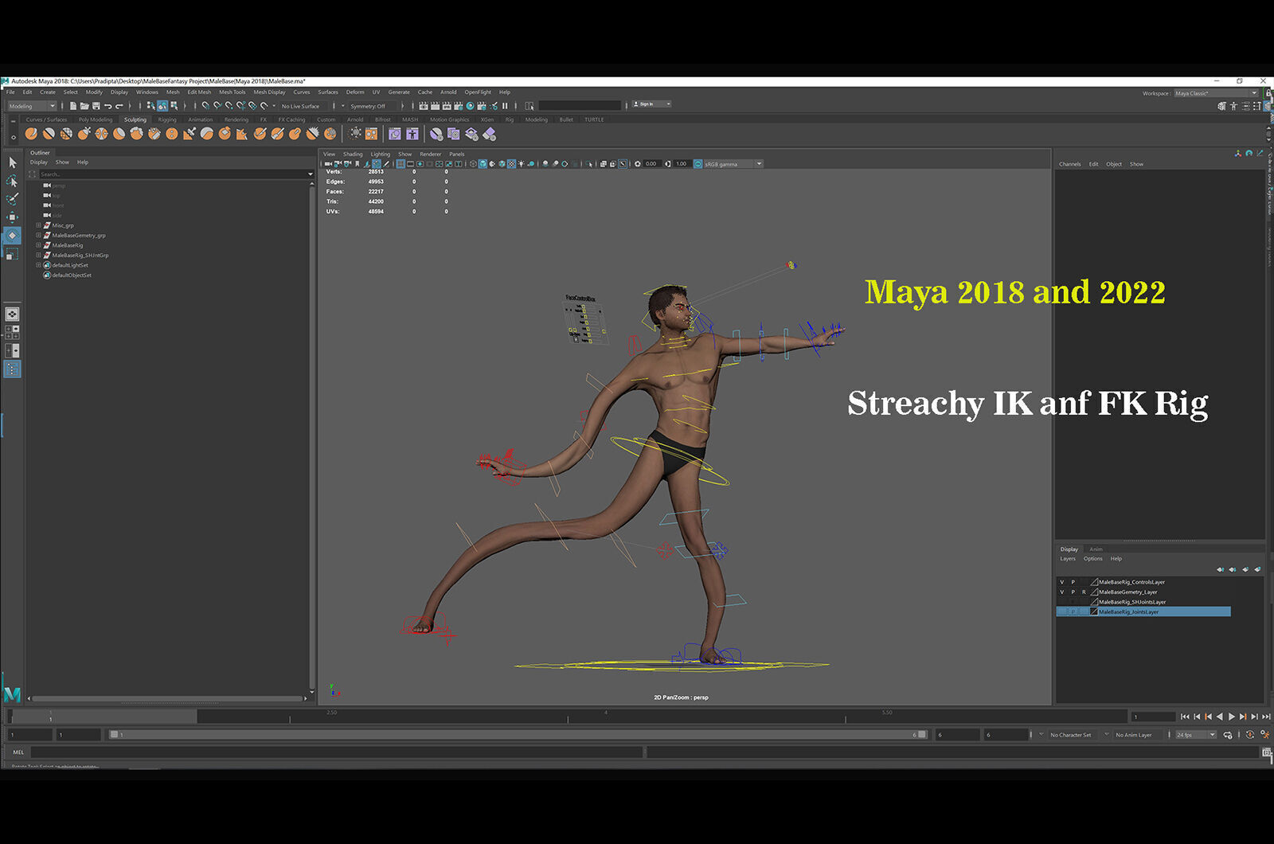1274x844 pixels.
Task: Toggle visibility V of MaleBaseGemetry_Layer
Action: (1062, 592)
